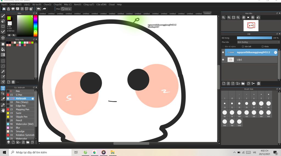Open the Windows Start menu
The width and height of the screenshot is (281, 156).
pos(4,152)
